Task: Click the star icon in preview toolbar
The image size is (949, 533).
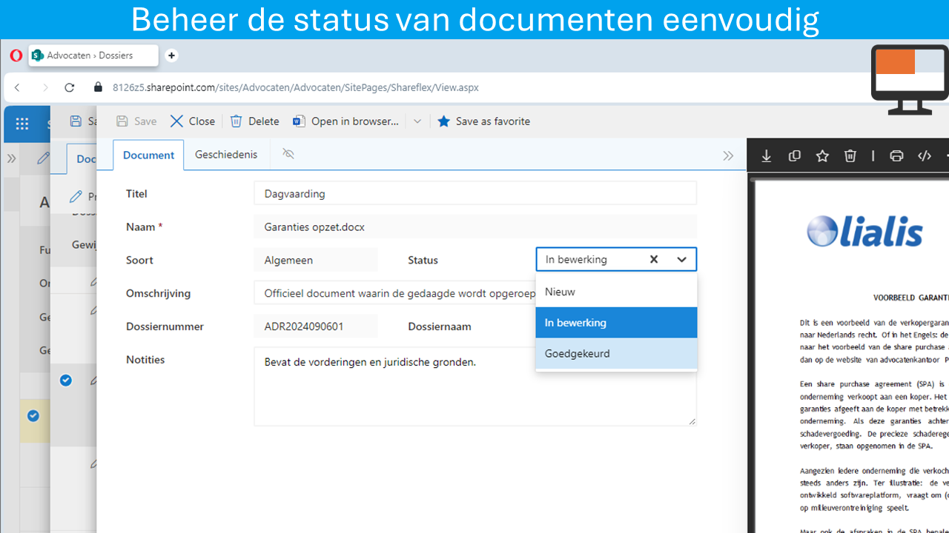Action: (822, 155)
